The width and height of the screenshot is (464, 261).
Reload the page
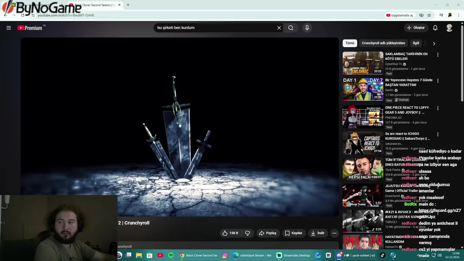(22, 15)
